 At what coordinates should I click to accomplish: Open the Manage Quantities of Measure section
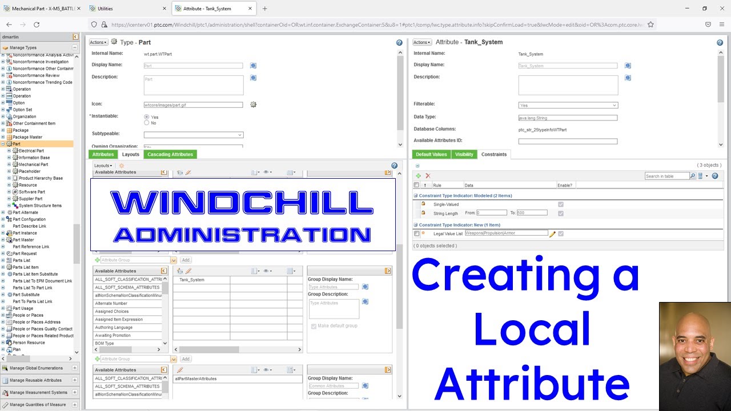pos(39,404)
